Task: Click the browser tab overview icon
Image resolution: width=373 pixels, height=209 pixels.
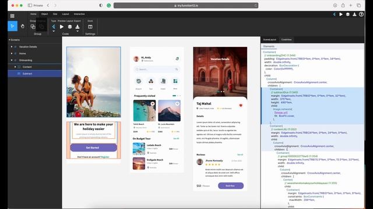Action: 359,5
